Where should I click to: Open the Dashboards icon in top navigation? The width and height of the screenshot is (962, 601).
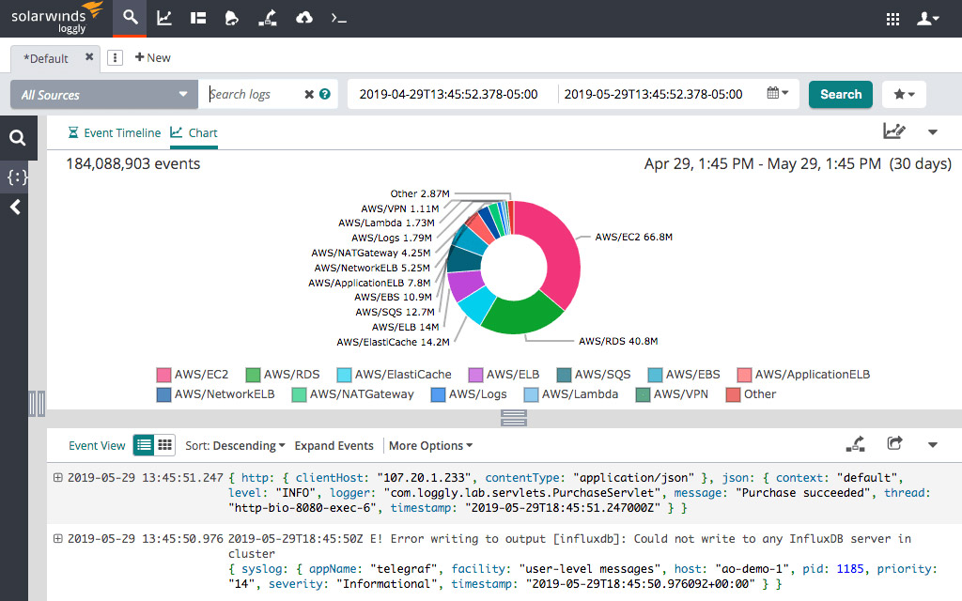tap(197, 18)
